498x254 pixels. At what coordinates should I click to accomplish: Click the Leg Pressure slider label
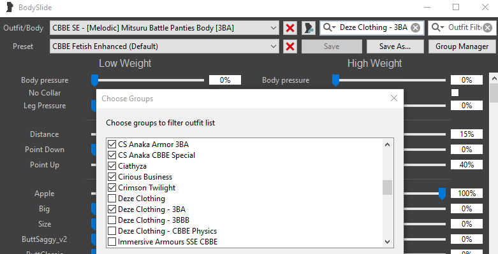pos(45,106)
